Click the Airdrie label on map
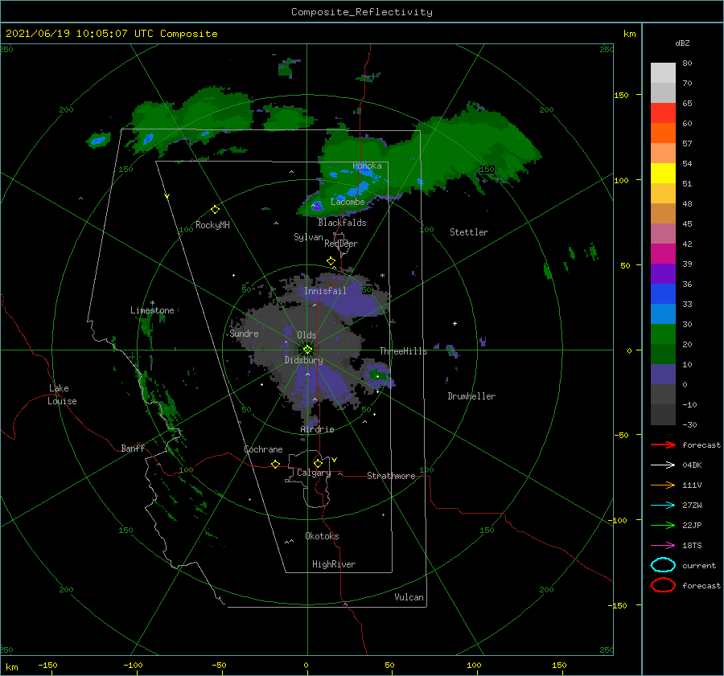Viewport: 724px width, 676px height. click(x=317, y=429)
